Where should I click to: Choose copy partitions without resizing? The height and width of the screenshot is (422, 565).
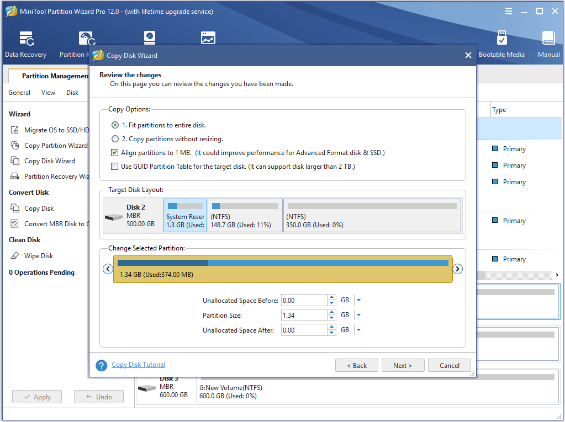point(115,138)
